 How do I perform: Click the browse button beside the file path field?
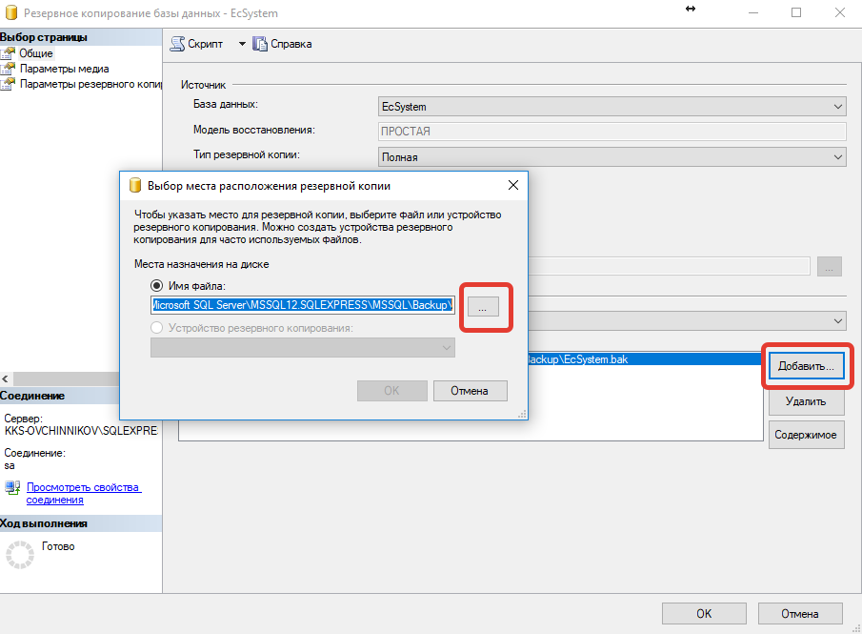point(483,307)
